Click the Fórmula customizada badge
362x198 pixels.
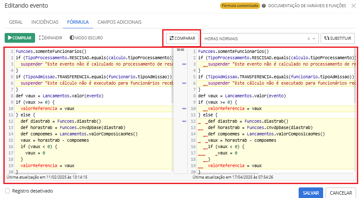pyautogui.click(x=240, y=5)
